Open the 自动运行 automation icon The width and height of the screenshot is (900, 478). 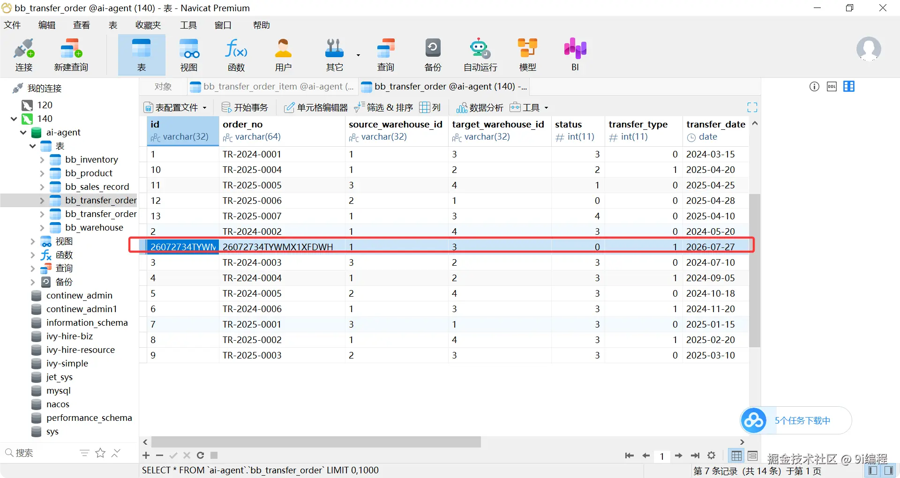click(x=480, y=55)
